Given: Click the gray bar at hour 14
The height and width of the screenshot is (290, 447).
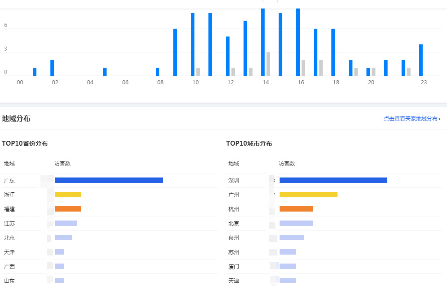Looking at the screenshot, I should pos(268,64).
